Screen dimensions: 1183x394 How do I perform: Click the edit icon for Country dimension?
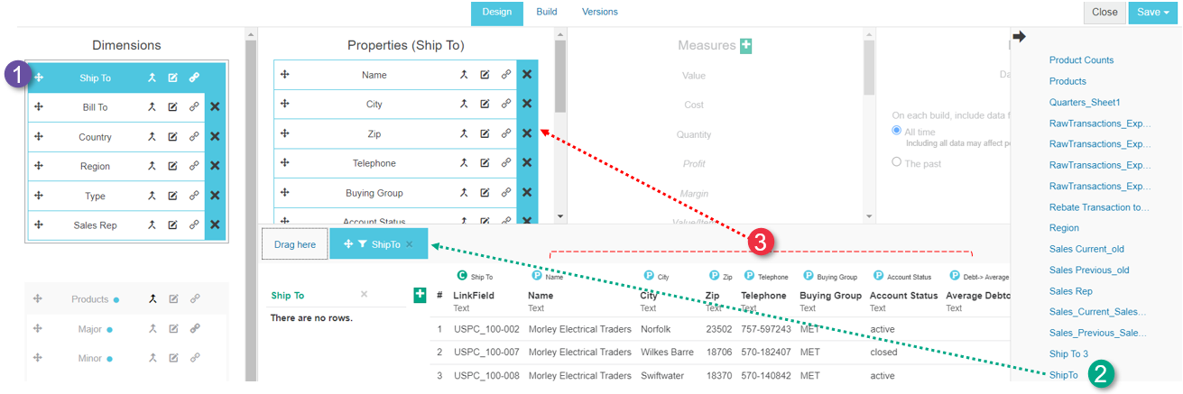172,137
